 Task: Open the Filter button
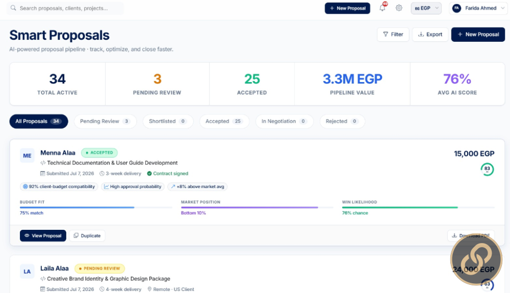point(393,35)
